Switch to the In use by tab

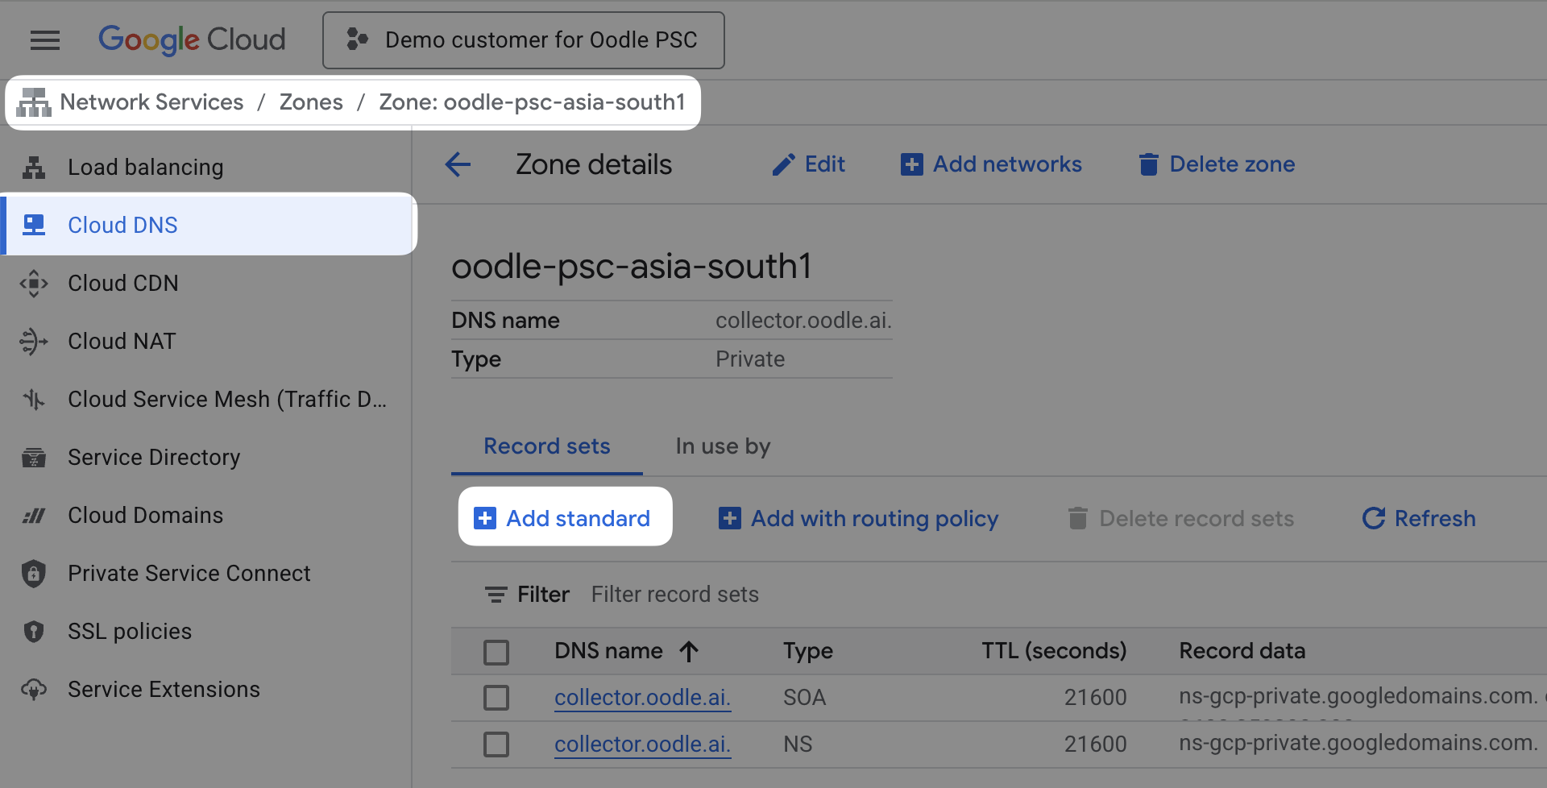click(723, 446)
